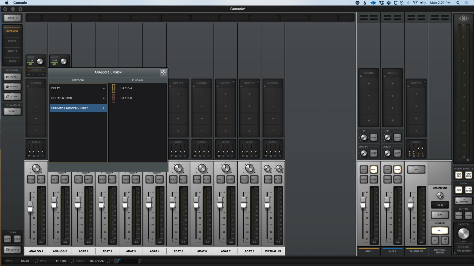
Task: Switch to the OVERVIEW view
Action: [x=12, y=31]
